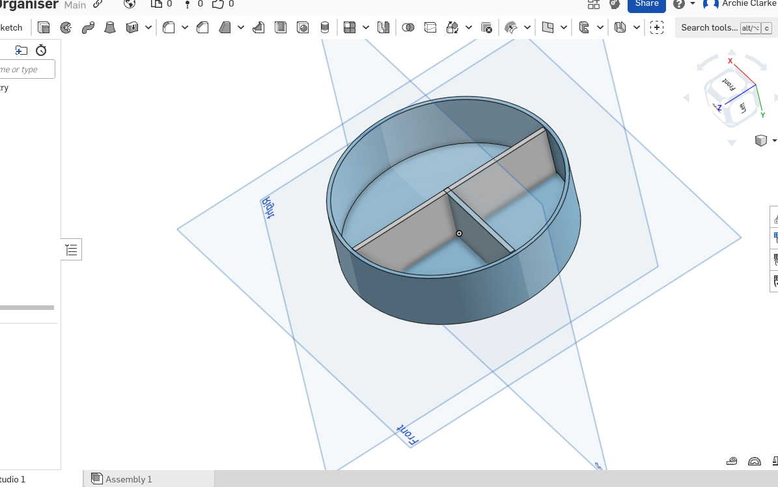This screenshot has height=487, width=778.
Task: Expand the Frame tool dropdown arrow
Action: [600, 27]
